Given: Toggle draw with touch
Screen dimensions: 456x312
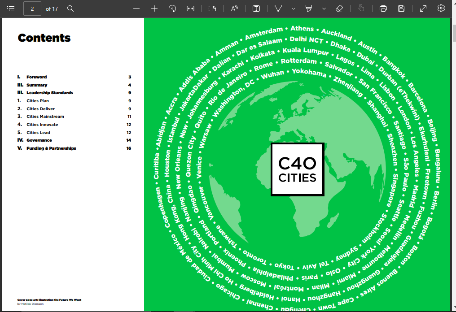Looking at the screenshot, I should pyautogui.click(x=361, y=8).
